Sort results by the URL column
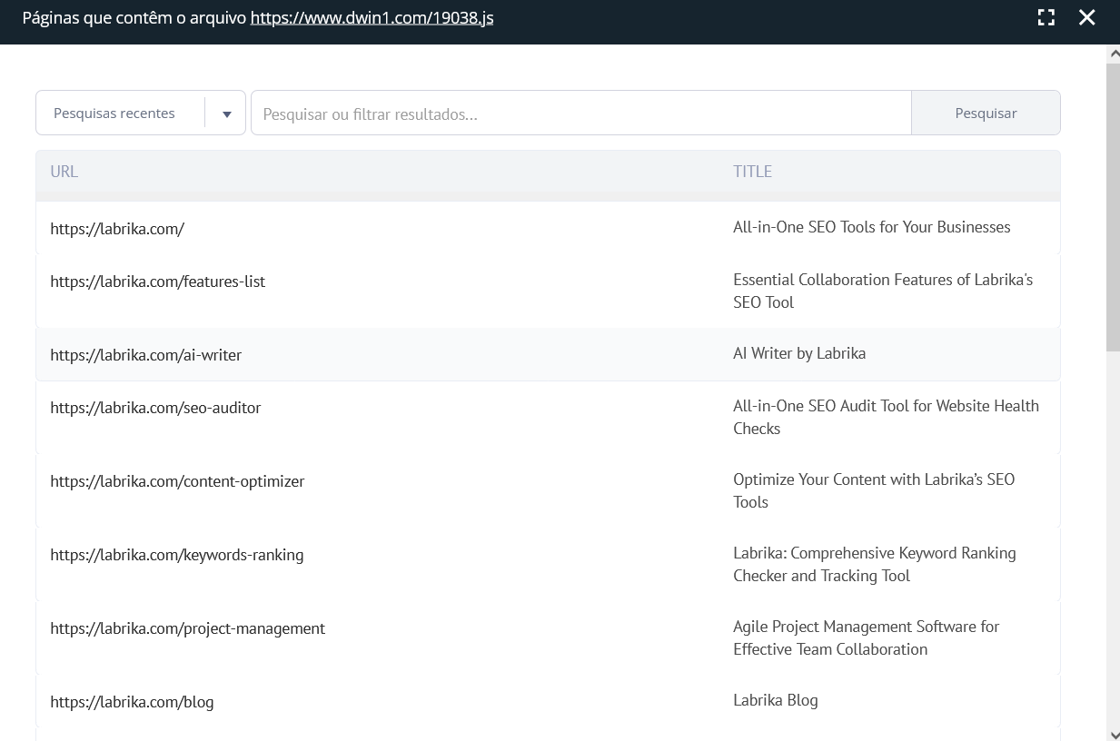 point(64,171)
